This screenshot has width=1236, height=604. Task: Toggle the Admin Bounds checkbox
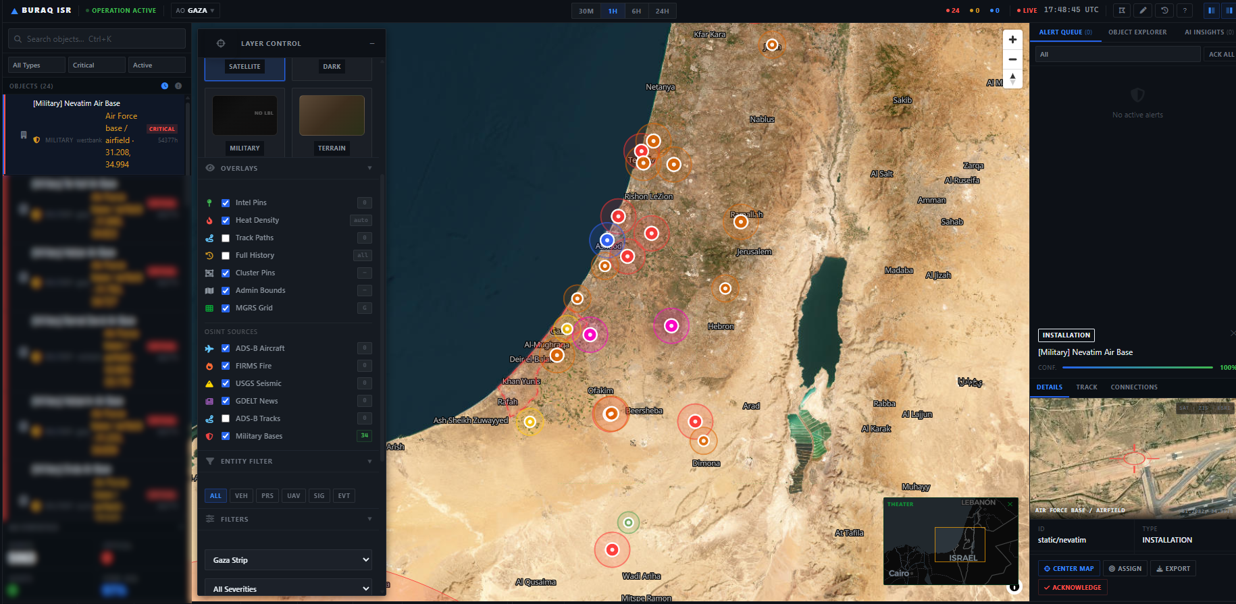click(226, 291)
